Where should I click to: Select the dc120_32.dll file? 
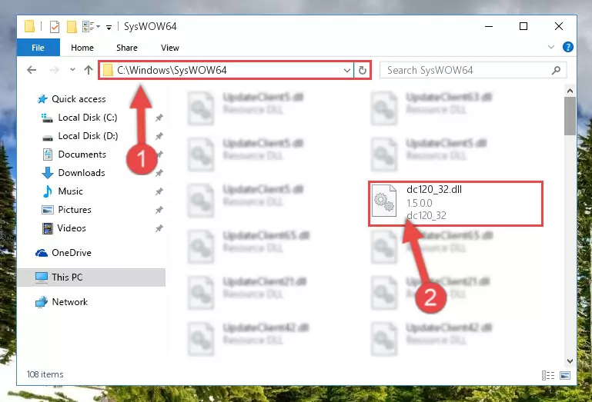pos(456,204)
